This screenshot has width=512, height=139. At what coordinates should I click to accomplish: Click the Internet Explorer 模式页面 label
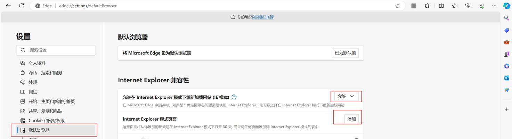tap(149, 119)
